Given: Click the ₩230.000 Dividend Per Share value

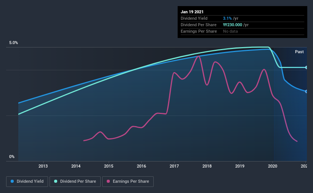Looking at the screenshot, I should point(233,25).
